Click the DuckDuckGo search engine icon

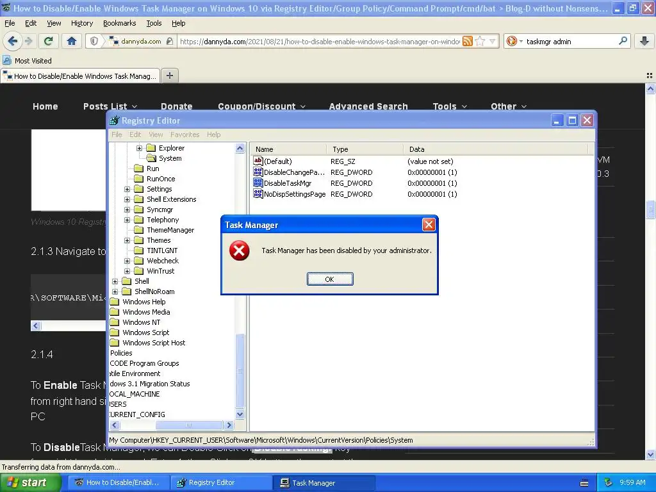tap(511, 41)
